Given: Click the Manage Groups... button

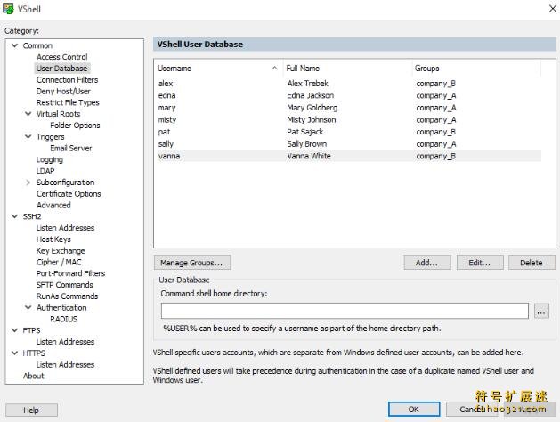Looking at the screenshot, I should tap(192, 263).
